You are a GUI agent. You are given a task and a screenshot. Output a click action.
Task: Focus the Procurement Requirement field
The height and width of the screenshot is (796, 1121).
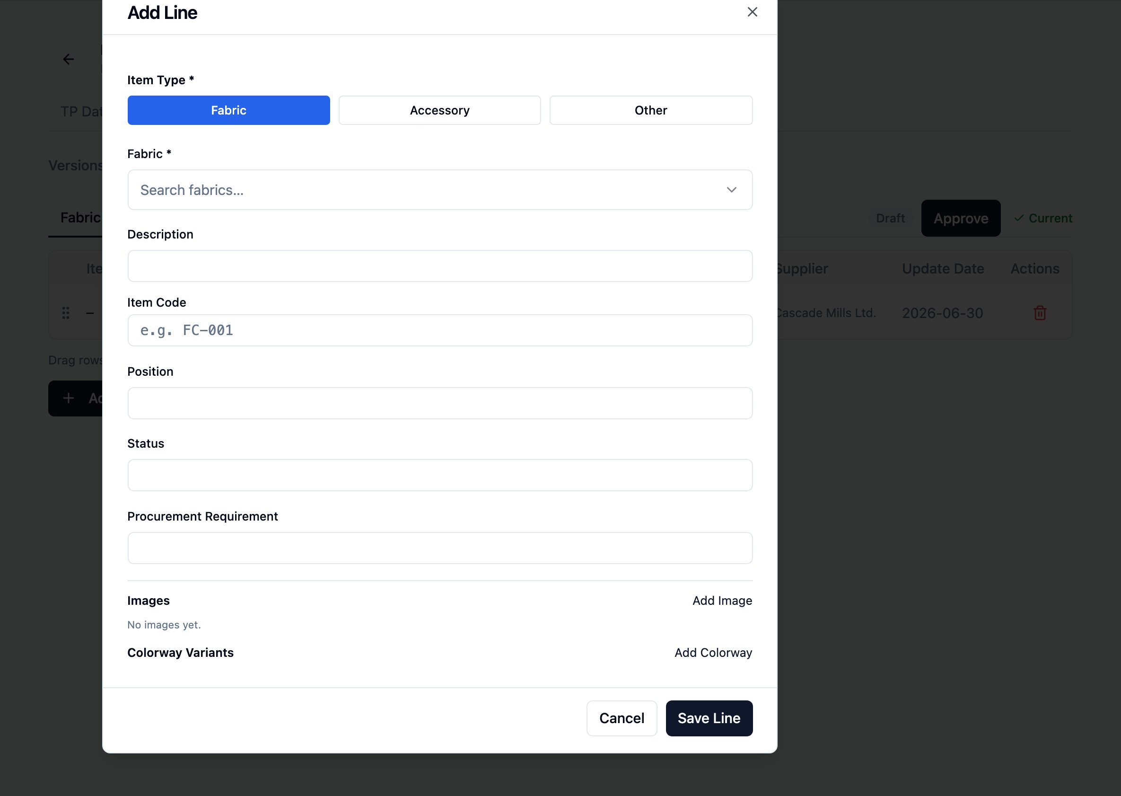(439, 548)
